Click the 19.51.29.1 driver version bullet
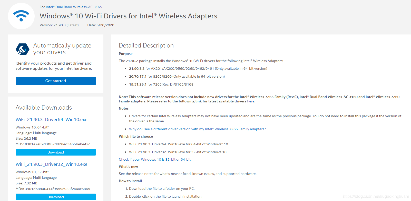Screen dimensions: 411x201 [x=161, y=85]
